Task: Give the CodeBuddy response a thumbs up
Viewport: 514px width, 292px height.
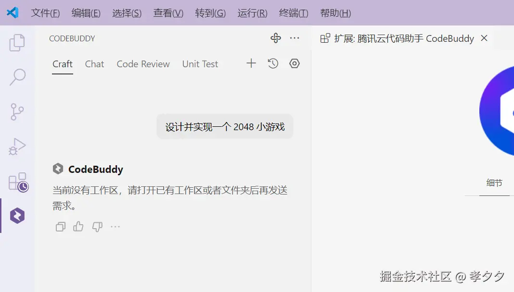Action: tap(78, 226)
